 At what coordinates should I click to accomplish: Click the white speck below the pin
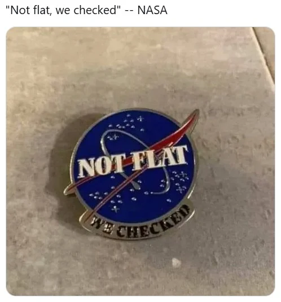[x=176, y=263]
